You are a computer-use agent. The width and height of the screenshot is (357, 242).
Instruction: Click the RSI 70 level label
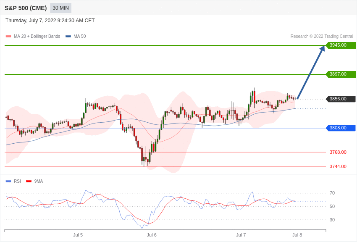tap(332, 193)
